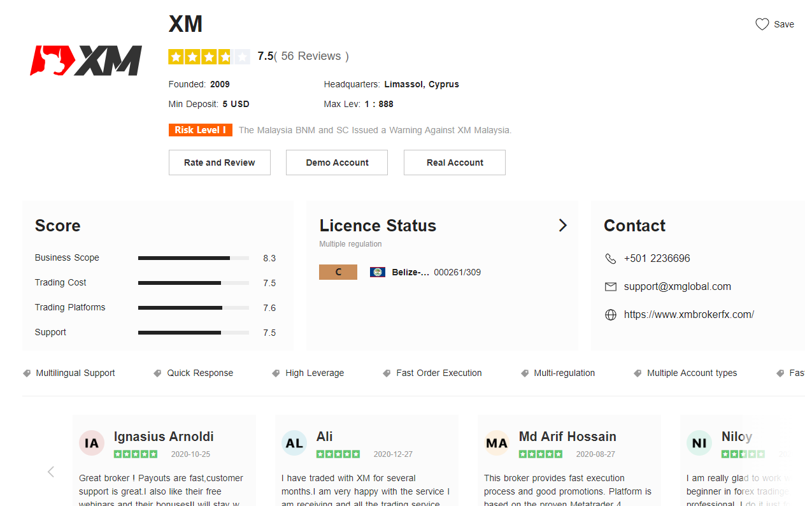The height and width of the screenshot is (506, 805).
Task: Click the review date 2020-10-25
Action: (190, 454)
